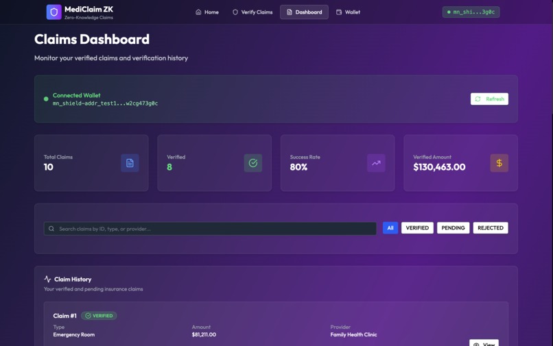
Task: Click the 80% success rate value
Action: pos(298,167)
